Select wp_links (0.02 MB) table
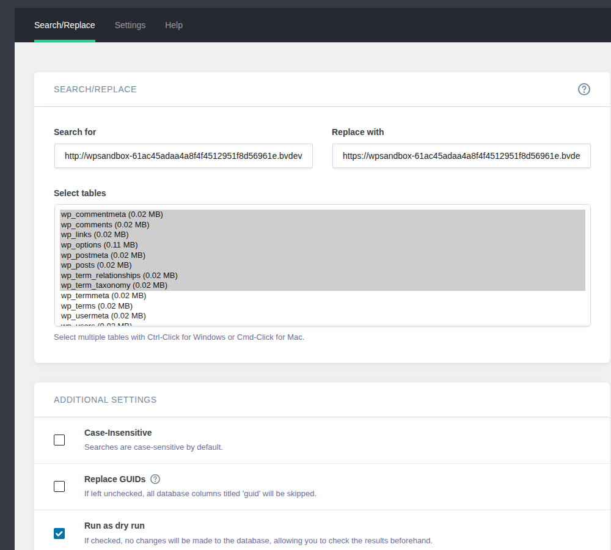Viewport: 611px width, 550px height. (323, 235)
